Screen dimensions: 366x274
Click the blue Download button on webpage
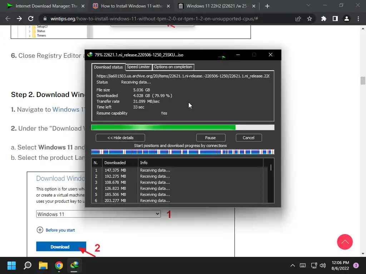click(61, 247)
